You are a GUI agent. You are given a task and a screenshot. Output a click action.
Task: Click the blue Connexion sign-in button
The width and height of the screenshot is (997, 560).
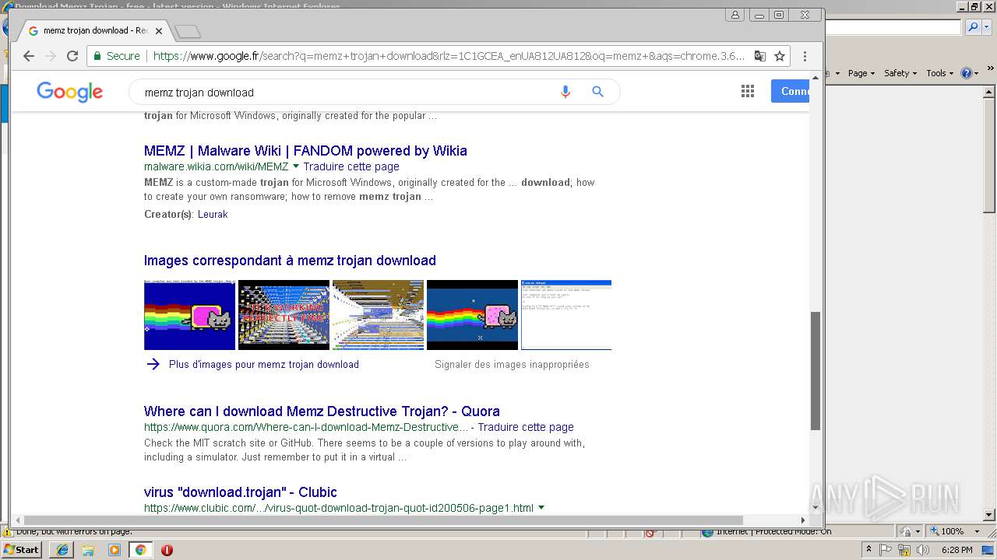[x=791, y=91]
